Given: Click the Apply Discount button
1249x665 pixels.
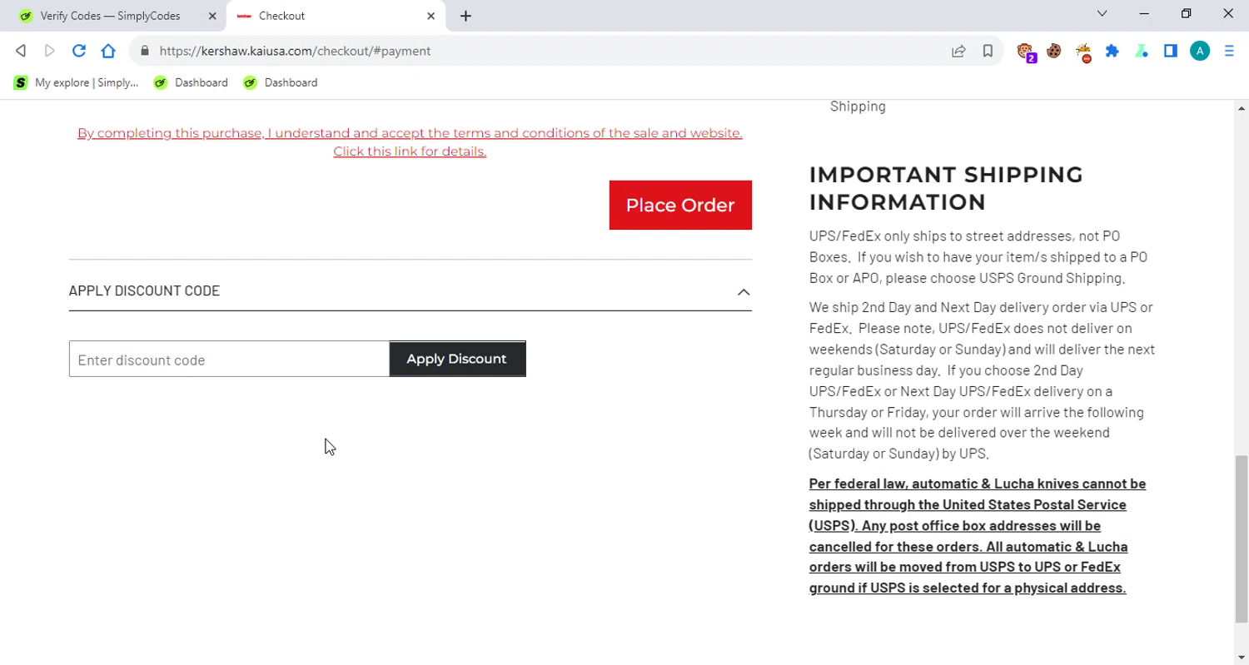Looking at the screenshot, I should point(457,359).
